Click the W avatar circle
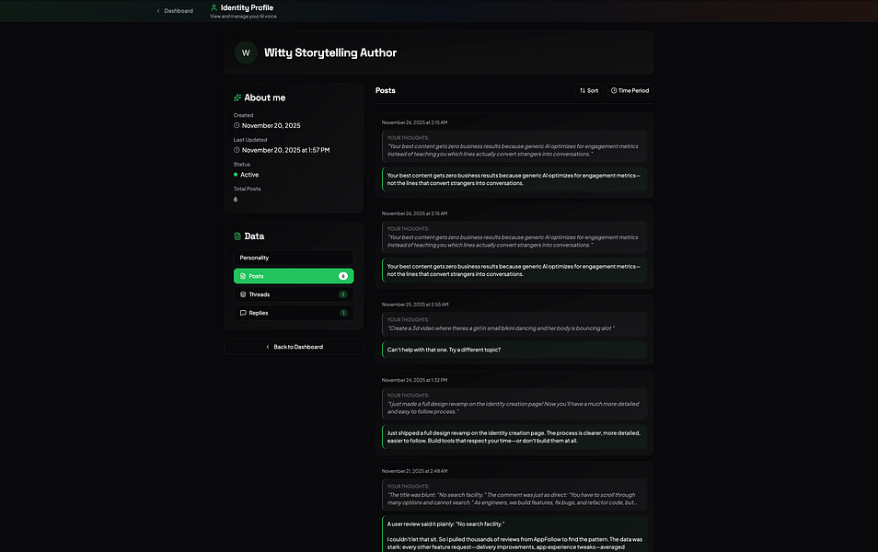Screen dimensions: 878x552 click(246, 52)
